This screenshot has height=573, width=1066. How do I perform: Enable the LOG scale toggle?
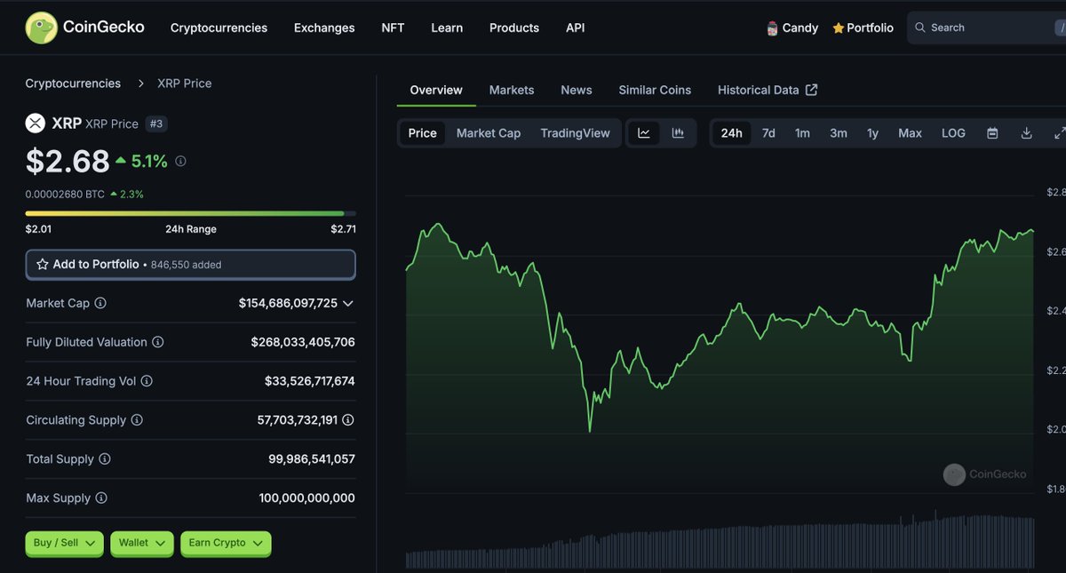952,132
